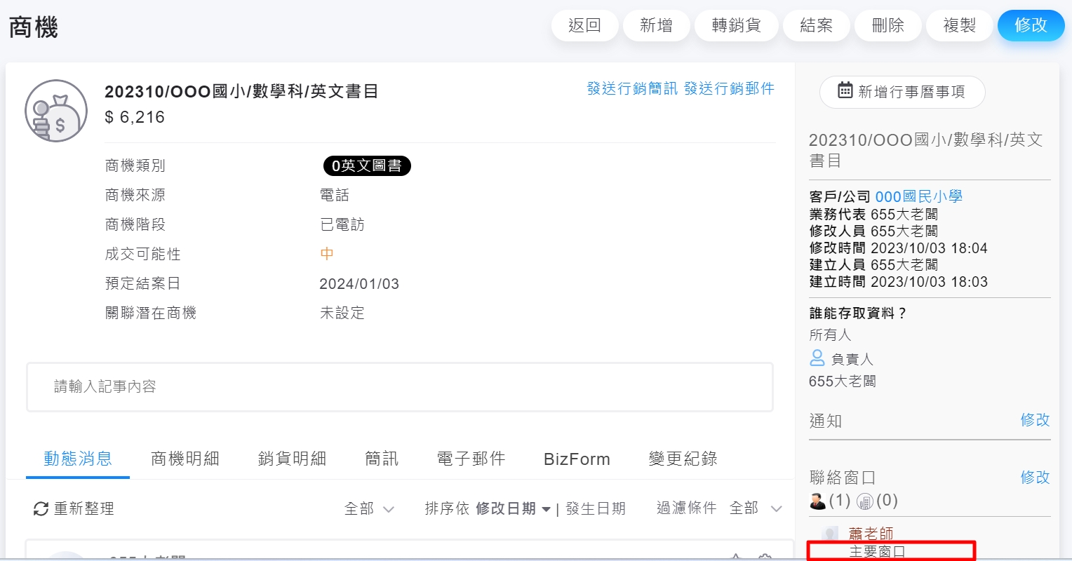Select the BizForm tab
Screen dimensions: 1072x561
[x=577, y=459]
